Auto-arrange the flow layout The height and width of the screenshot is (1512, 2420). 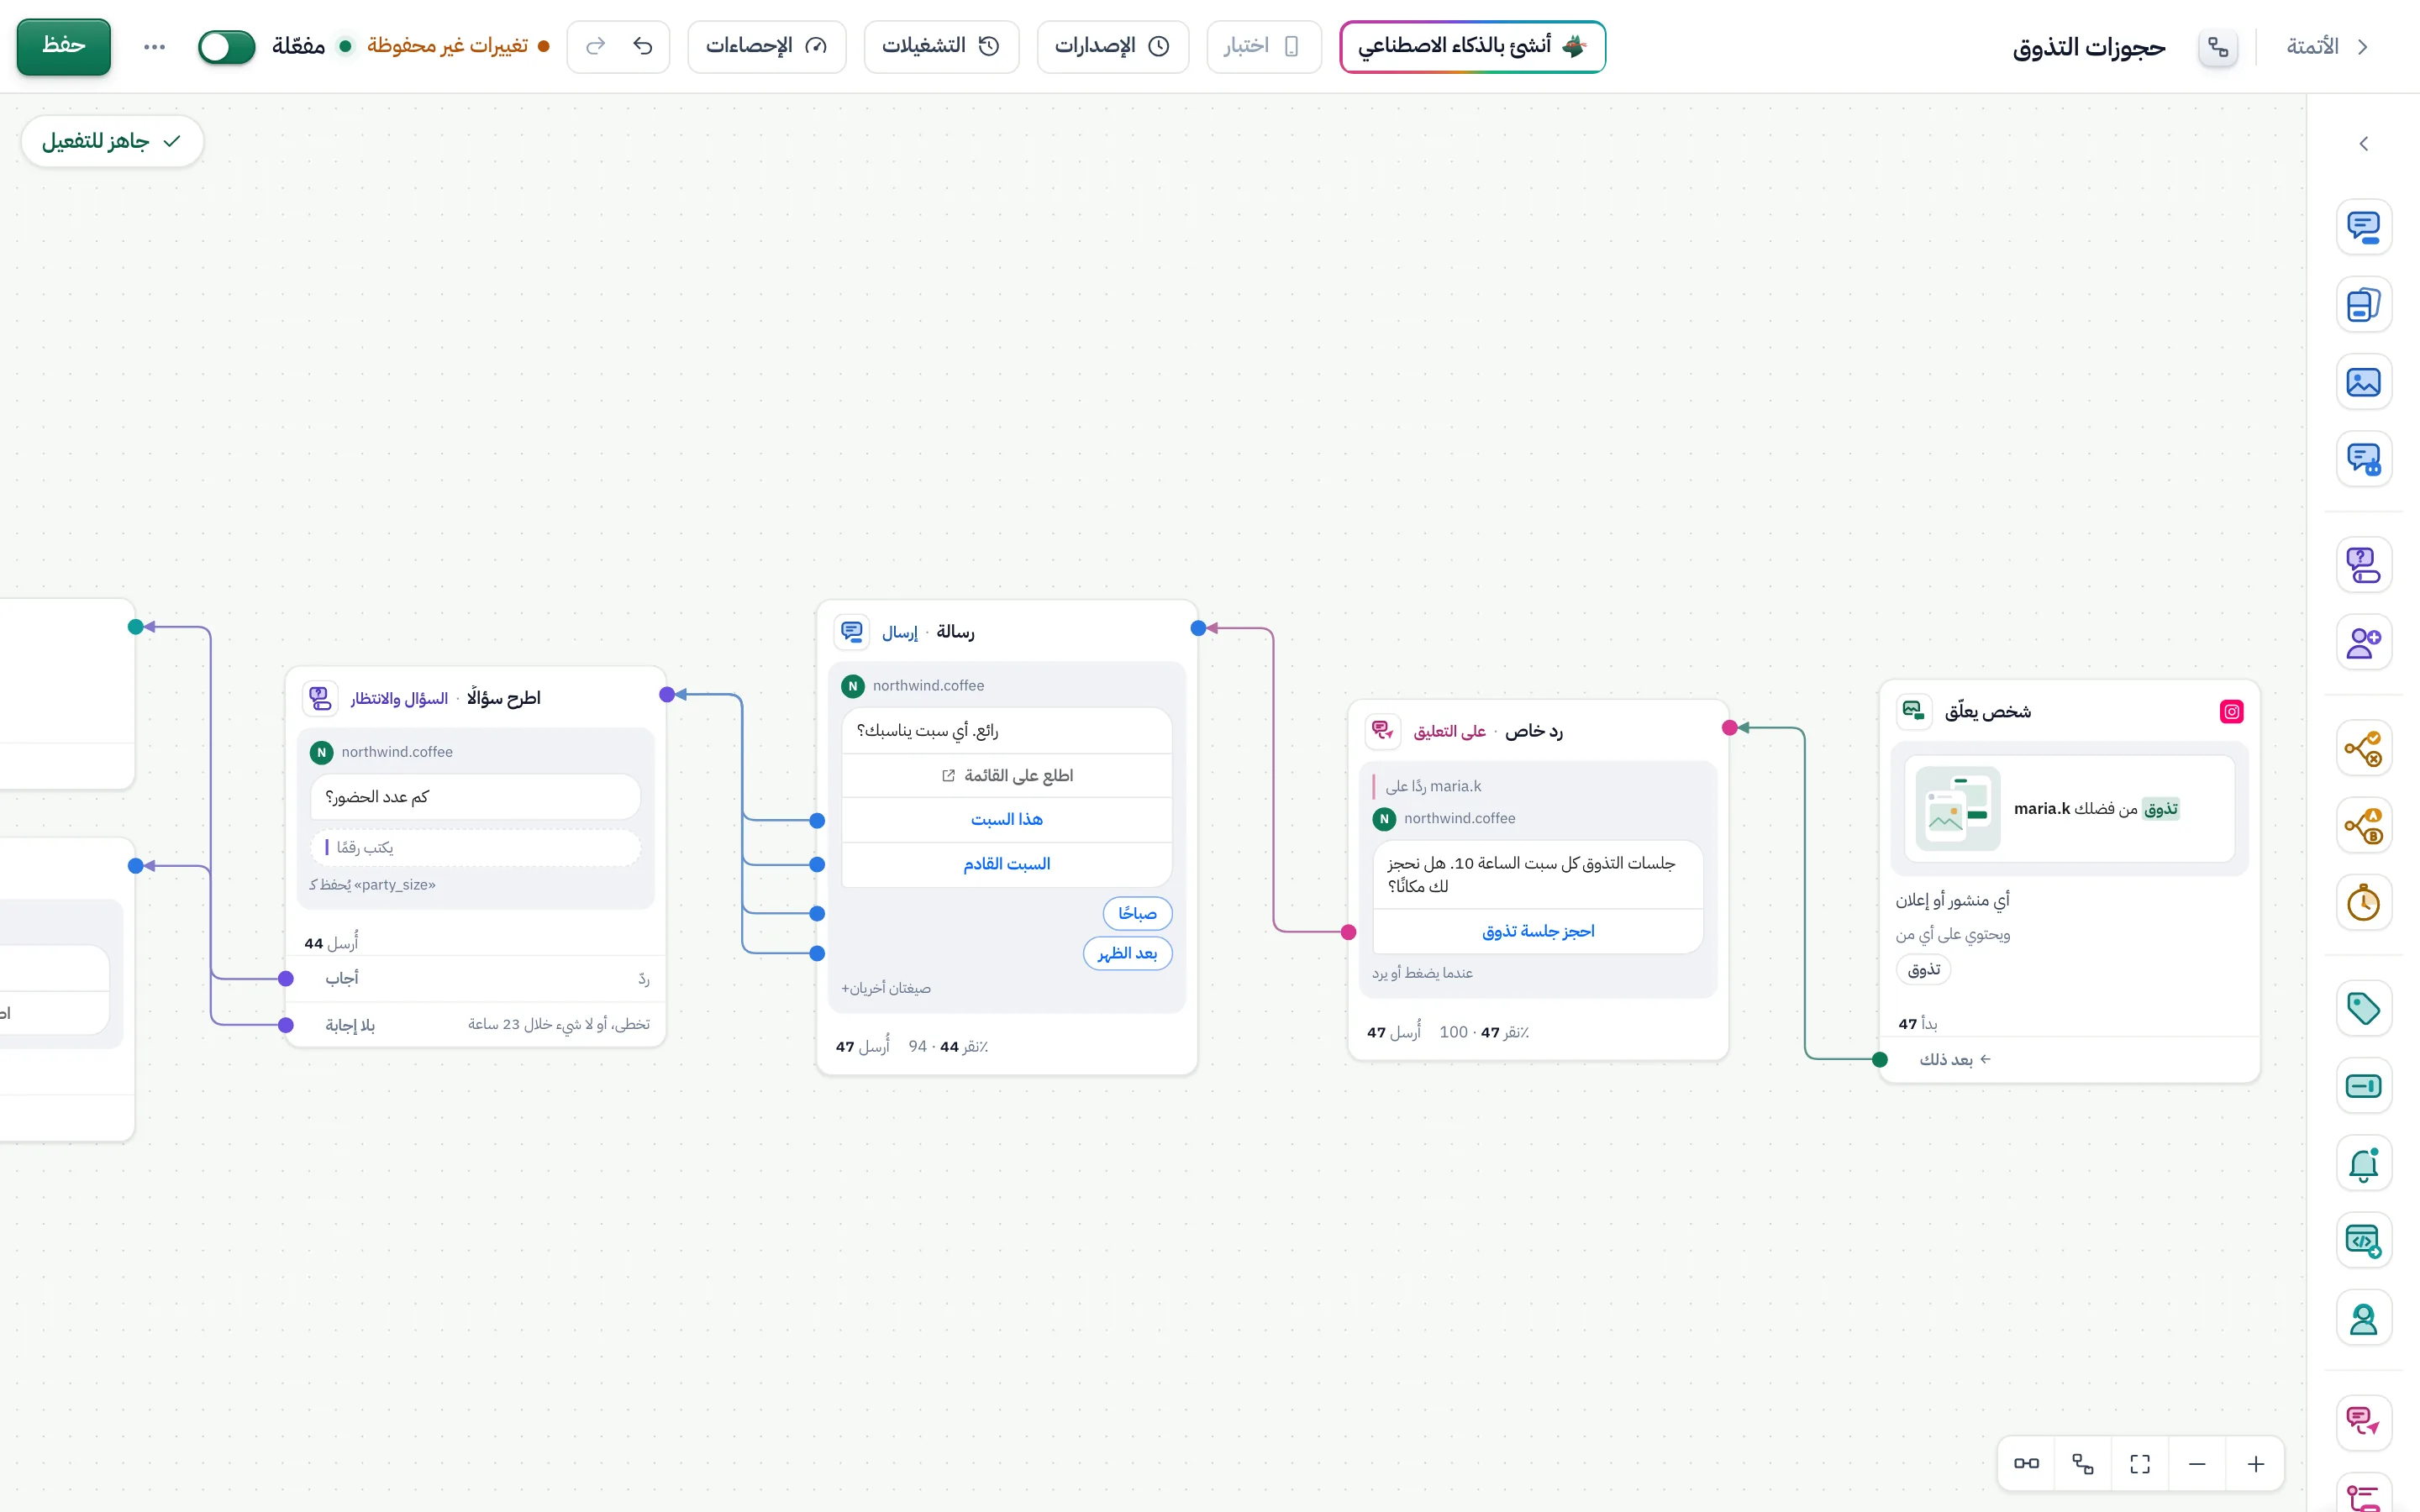pos(2083,1464)
